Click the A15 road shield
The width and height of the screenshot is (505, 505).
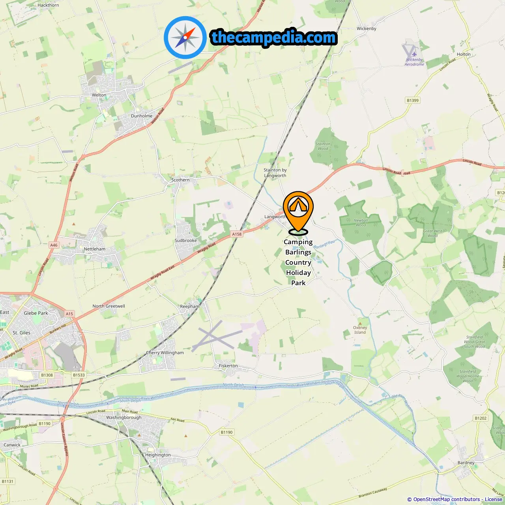point(69,314)
